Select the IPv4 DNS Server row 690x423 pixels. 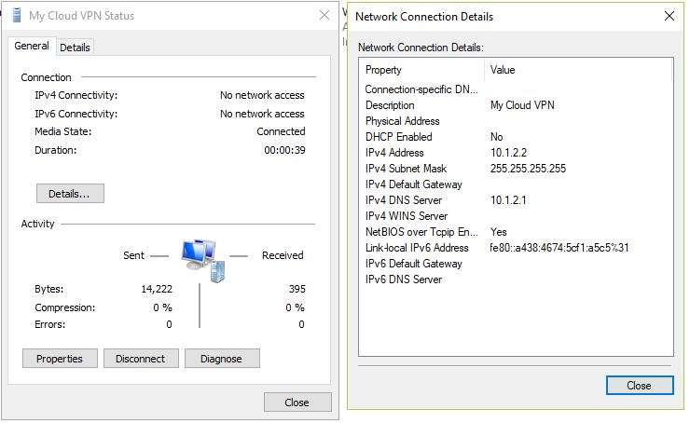tap(516, 200)
